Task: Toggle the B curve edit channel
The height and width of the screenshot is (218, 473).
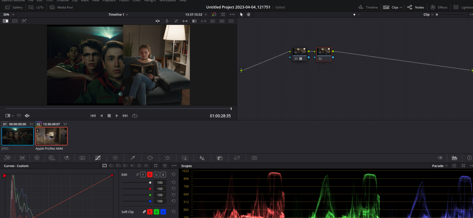Action: click(163, 175)
